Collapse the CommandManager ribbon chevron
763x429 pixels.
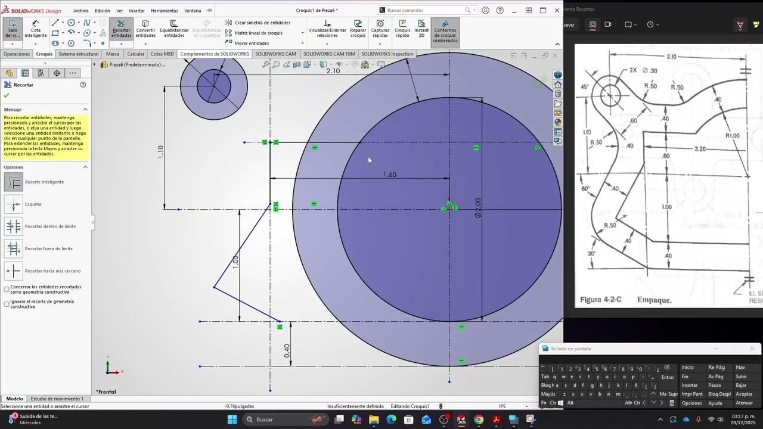tap(557, 44)
